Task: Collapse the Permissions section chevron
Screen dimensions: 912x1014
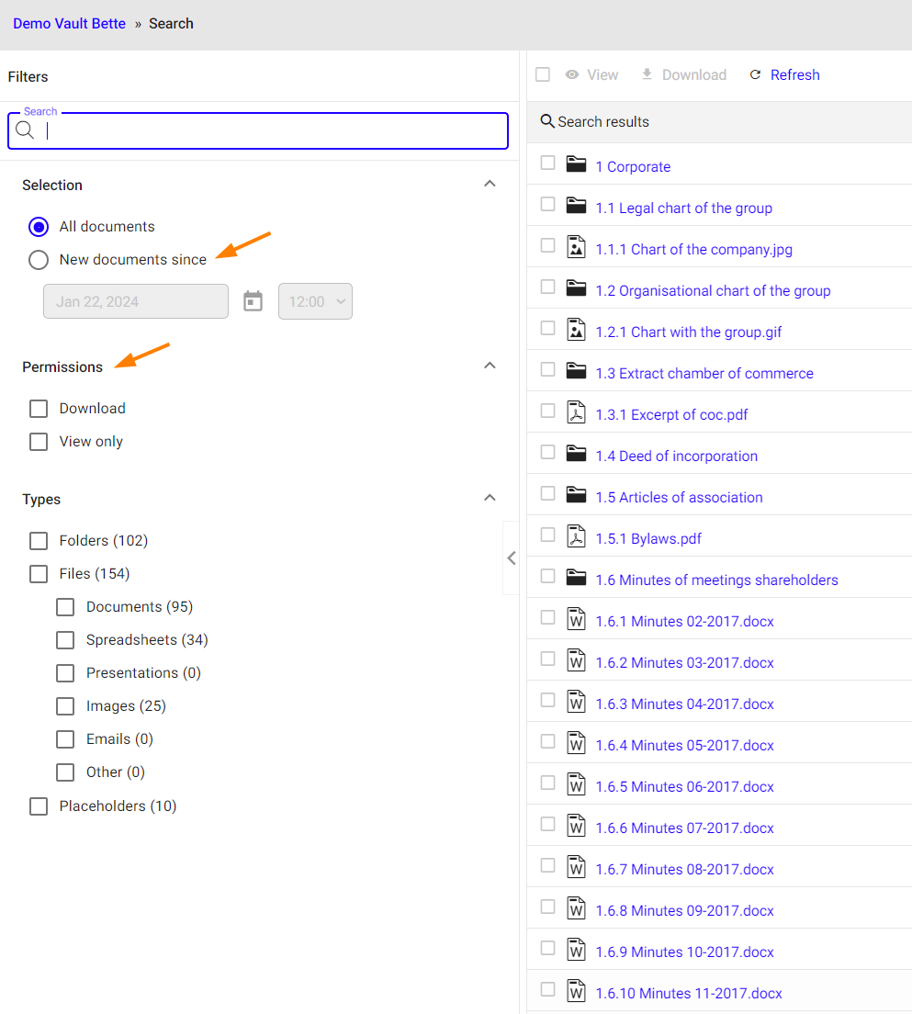Action: point(490,366)
